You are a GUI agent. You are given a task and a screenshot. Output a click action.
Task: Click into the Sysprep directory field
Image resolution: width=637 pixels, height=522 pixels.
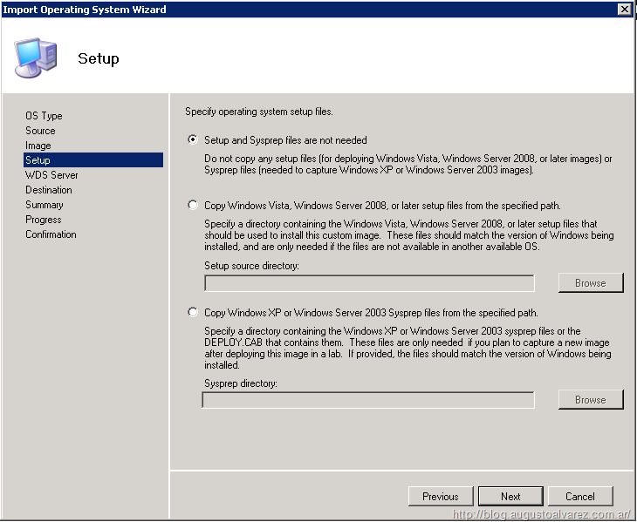(368, 400)
